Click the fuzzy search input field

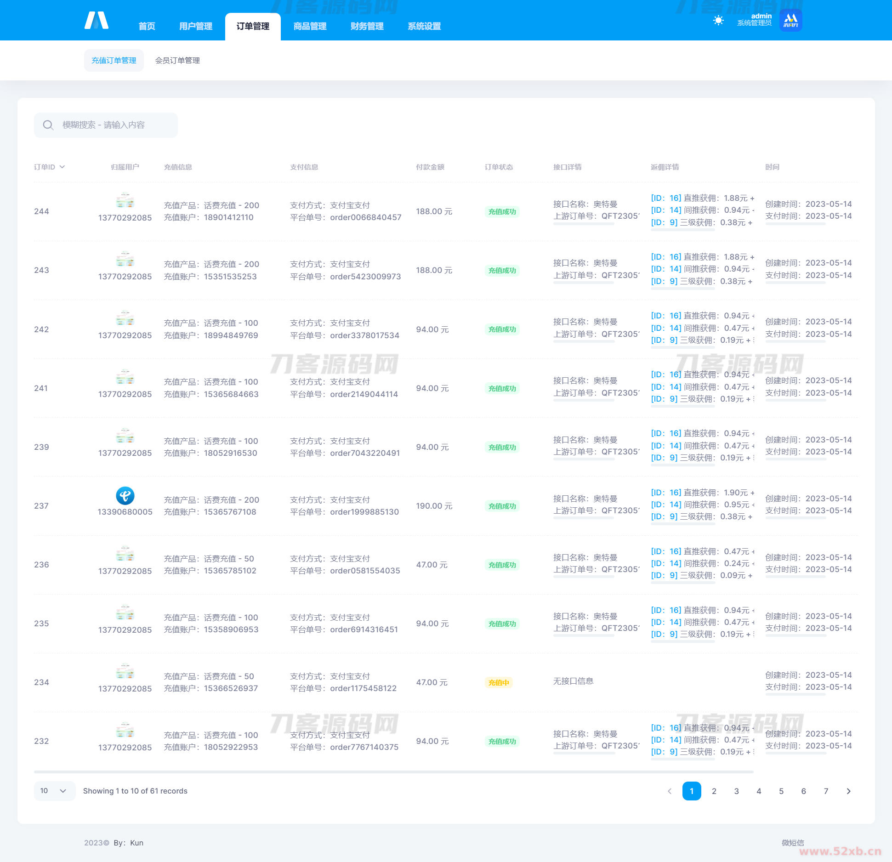(x=115, y=125)
